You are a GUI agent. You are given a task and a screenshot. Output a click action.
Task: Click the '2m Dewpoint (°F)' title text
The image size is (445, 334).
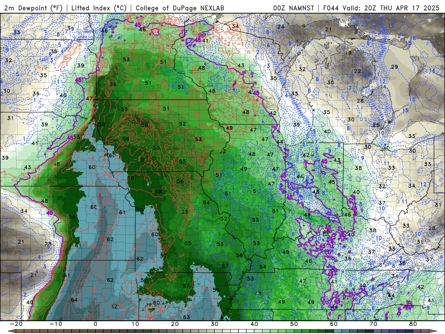click(x=33, y=8)
